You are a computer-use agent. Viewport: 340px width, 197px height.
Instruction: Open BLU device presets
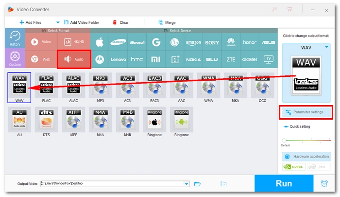212,59
